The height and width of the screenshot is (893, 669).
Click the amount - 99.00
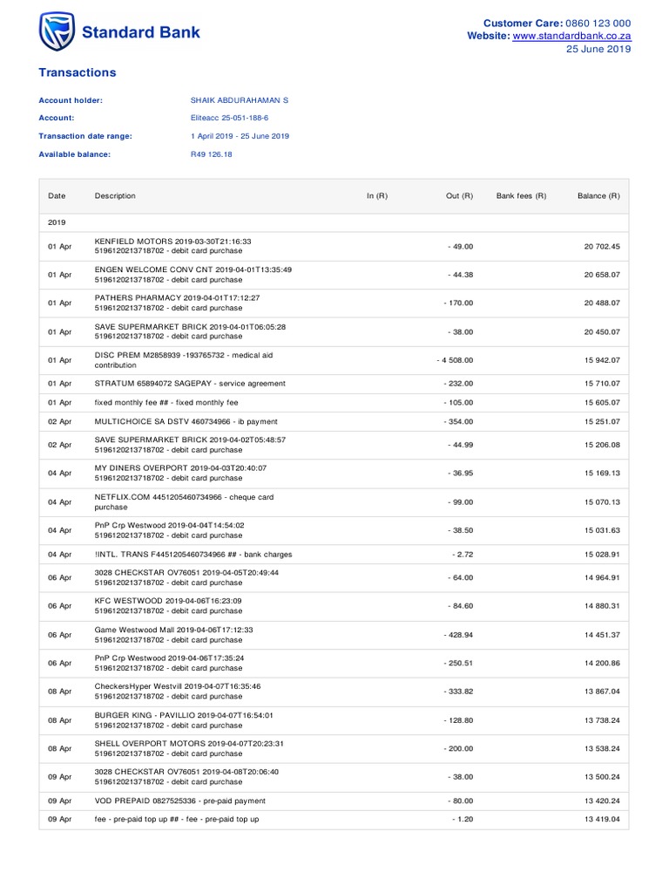click(x=460, y=502)
